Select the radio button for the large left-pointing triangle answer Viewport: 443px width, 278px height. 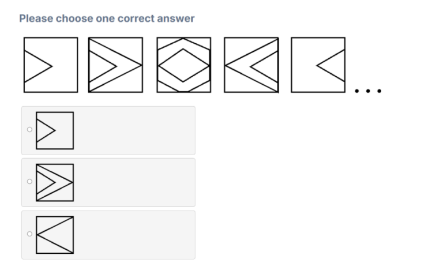pos(29,234)
